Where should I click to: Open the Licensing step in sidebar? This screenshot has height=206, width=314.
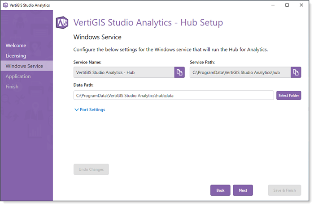[16, 56]
